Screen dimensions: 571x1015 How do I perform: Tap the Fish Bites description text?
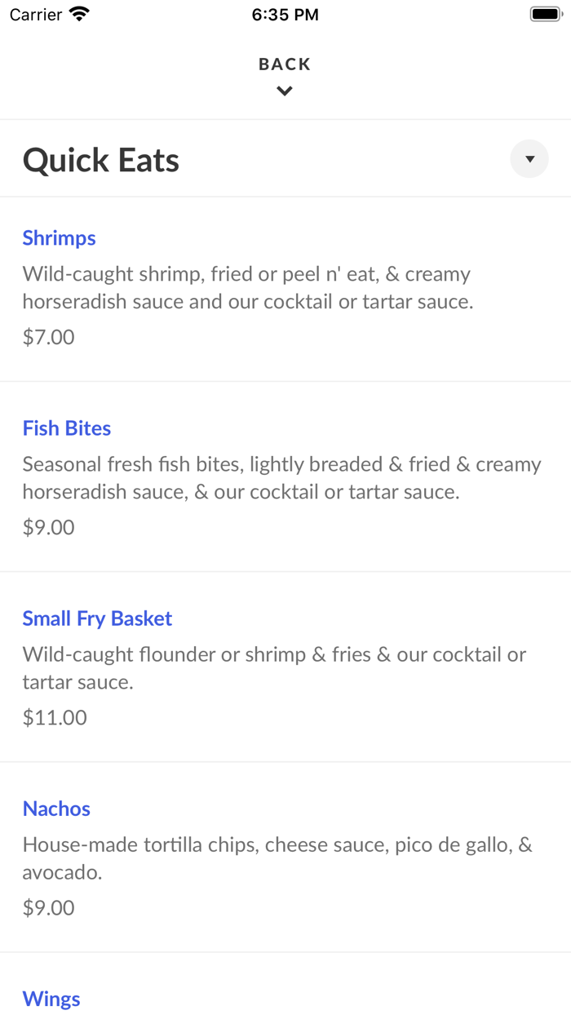[x=281, y=478]
